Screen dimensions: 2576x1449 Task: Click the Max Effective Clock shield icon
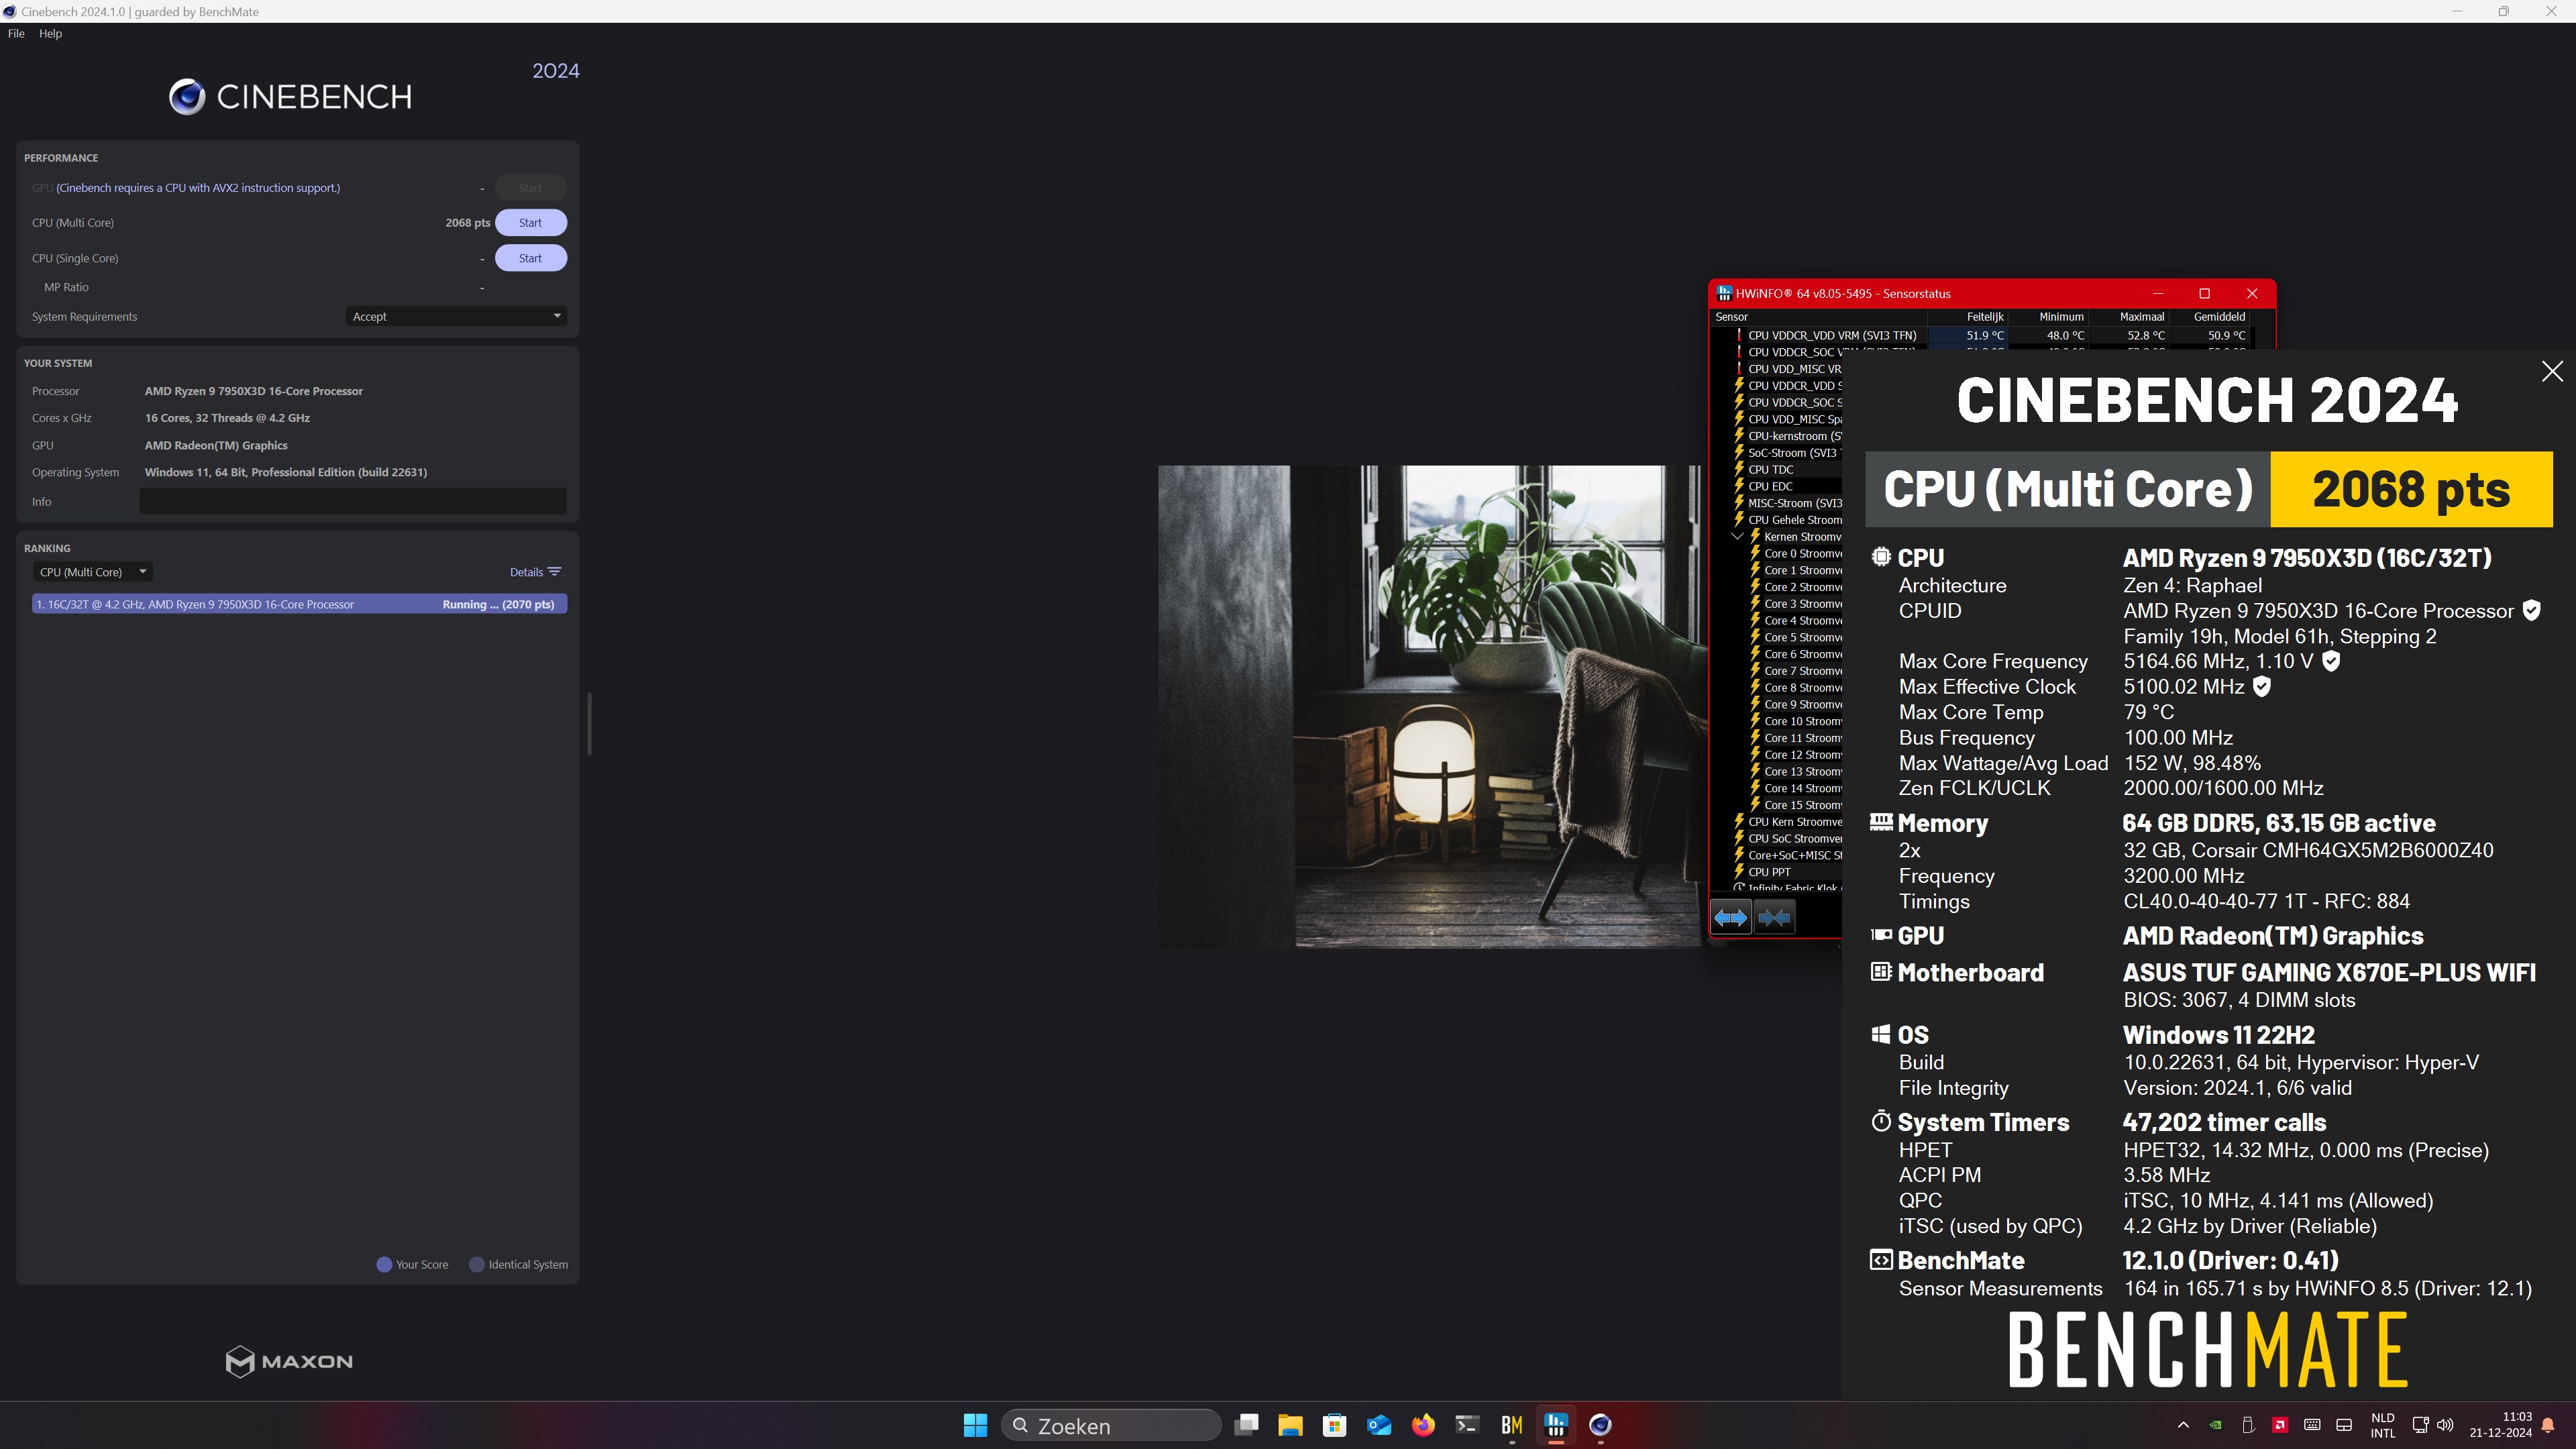pos(2261,687)
